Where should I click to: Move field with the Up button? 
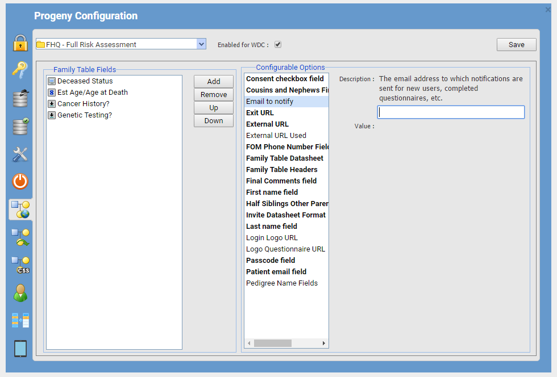(x=214, y=107)
